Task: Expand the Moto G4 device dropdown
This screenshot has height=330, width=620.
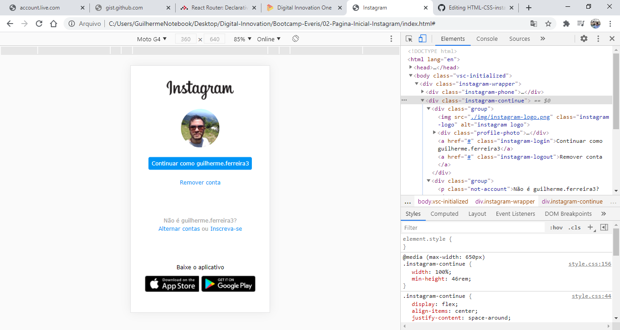Action: tap(151, 39)
